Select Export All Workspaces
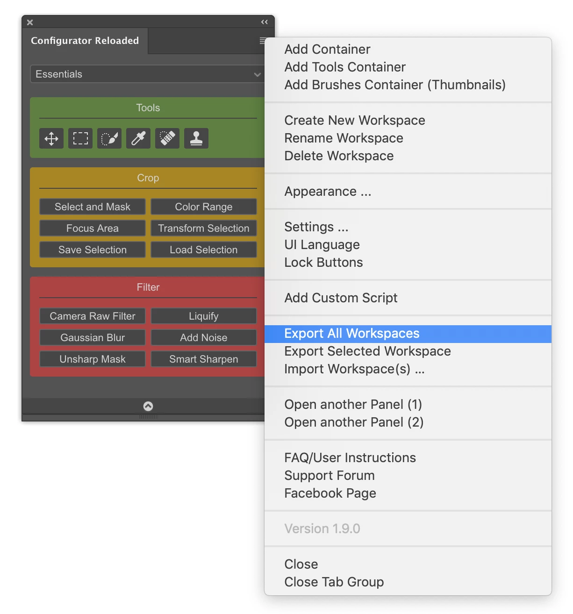Image resolution: width=573 pixels, height=614 pixels. pyautogui.click(x=408, y=334)
